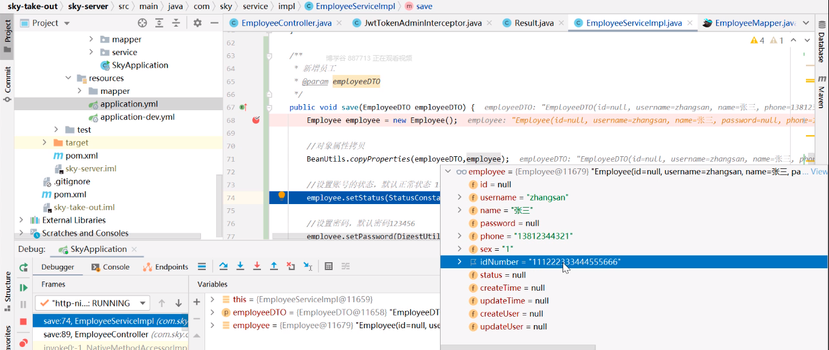The width and height of the screenshot is (829, 350).
Task: Expand the mapper folder under resources
Action: click(x=80, y=91)
